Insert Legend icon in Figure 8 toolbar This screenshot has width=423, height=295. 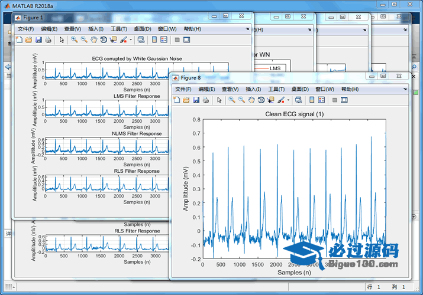[321, 100]
